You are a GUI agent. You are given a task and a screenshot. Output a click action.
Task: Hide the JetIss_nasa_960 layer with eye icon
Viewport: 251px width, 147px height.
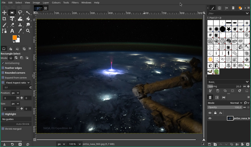tap(210, 118)
